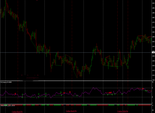This screenshot has height=113, width=155.
Task: Grab the divider between price chart and RSI window
Action: point(76,81)
